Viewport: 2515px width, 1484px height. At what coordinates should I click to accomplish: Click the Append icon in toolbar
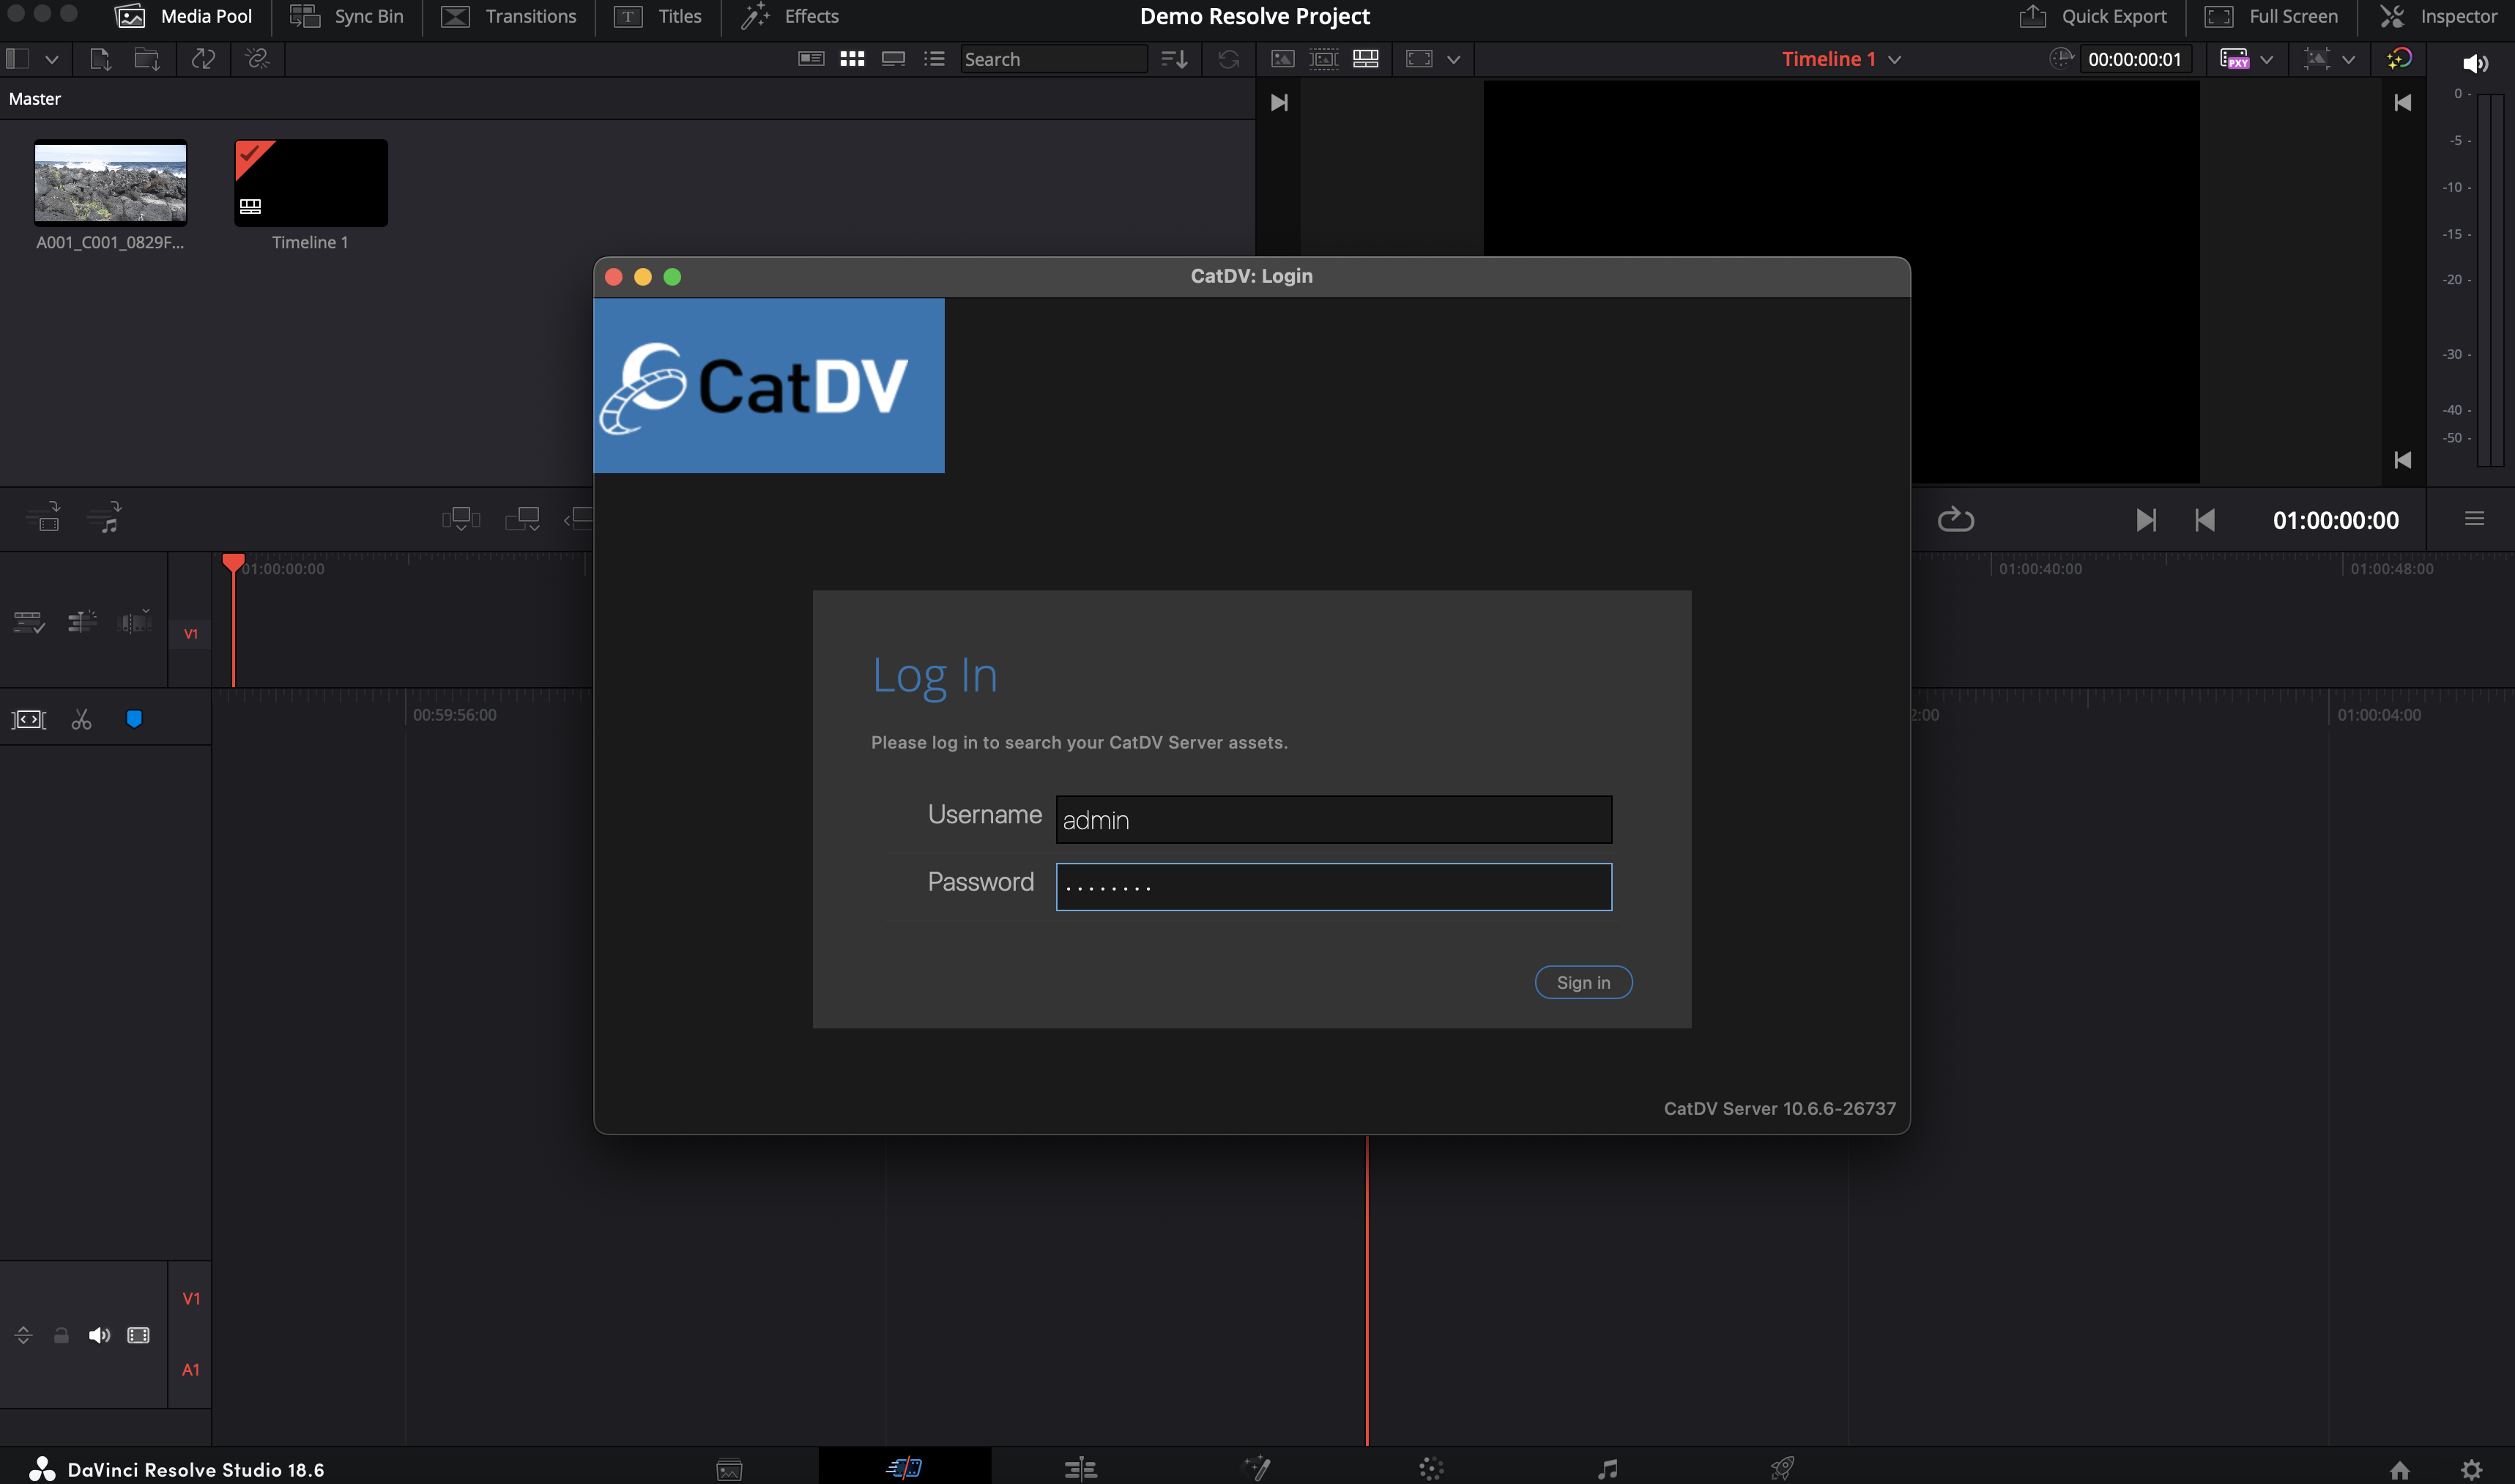coord(523,518)
